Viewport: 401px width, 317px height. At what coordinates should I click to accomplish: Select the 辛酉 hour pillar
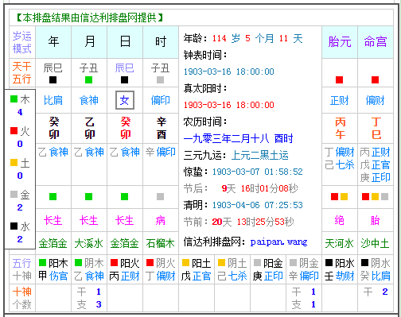161,129
